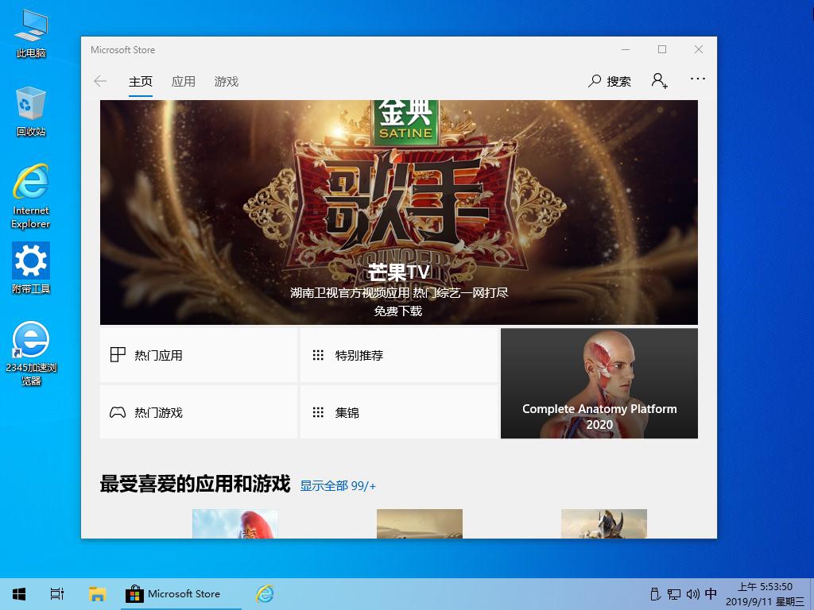
Task: Click the sign-in account icon
Action: (x=659, y=81)
